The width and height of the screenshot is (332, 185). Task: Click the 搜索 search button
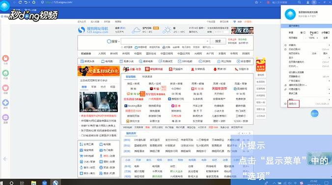pyautogui.click(x=218, y=41)
